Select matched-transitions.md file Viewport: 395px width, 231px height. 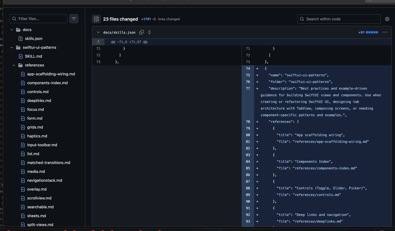coord(49,162)
